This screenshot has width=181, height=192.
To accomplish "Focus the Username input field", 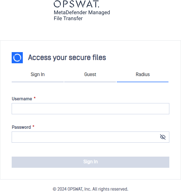I will [91, 109].
